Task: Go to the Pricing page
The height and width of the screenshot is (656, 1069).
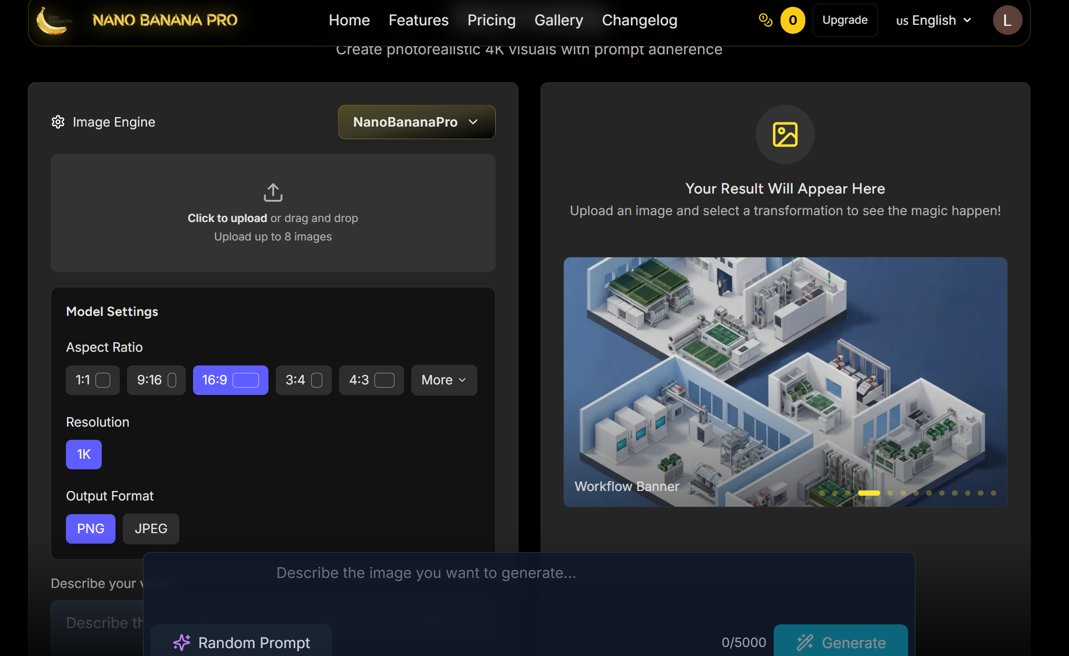Action: 491,20
